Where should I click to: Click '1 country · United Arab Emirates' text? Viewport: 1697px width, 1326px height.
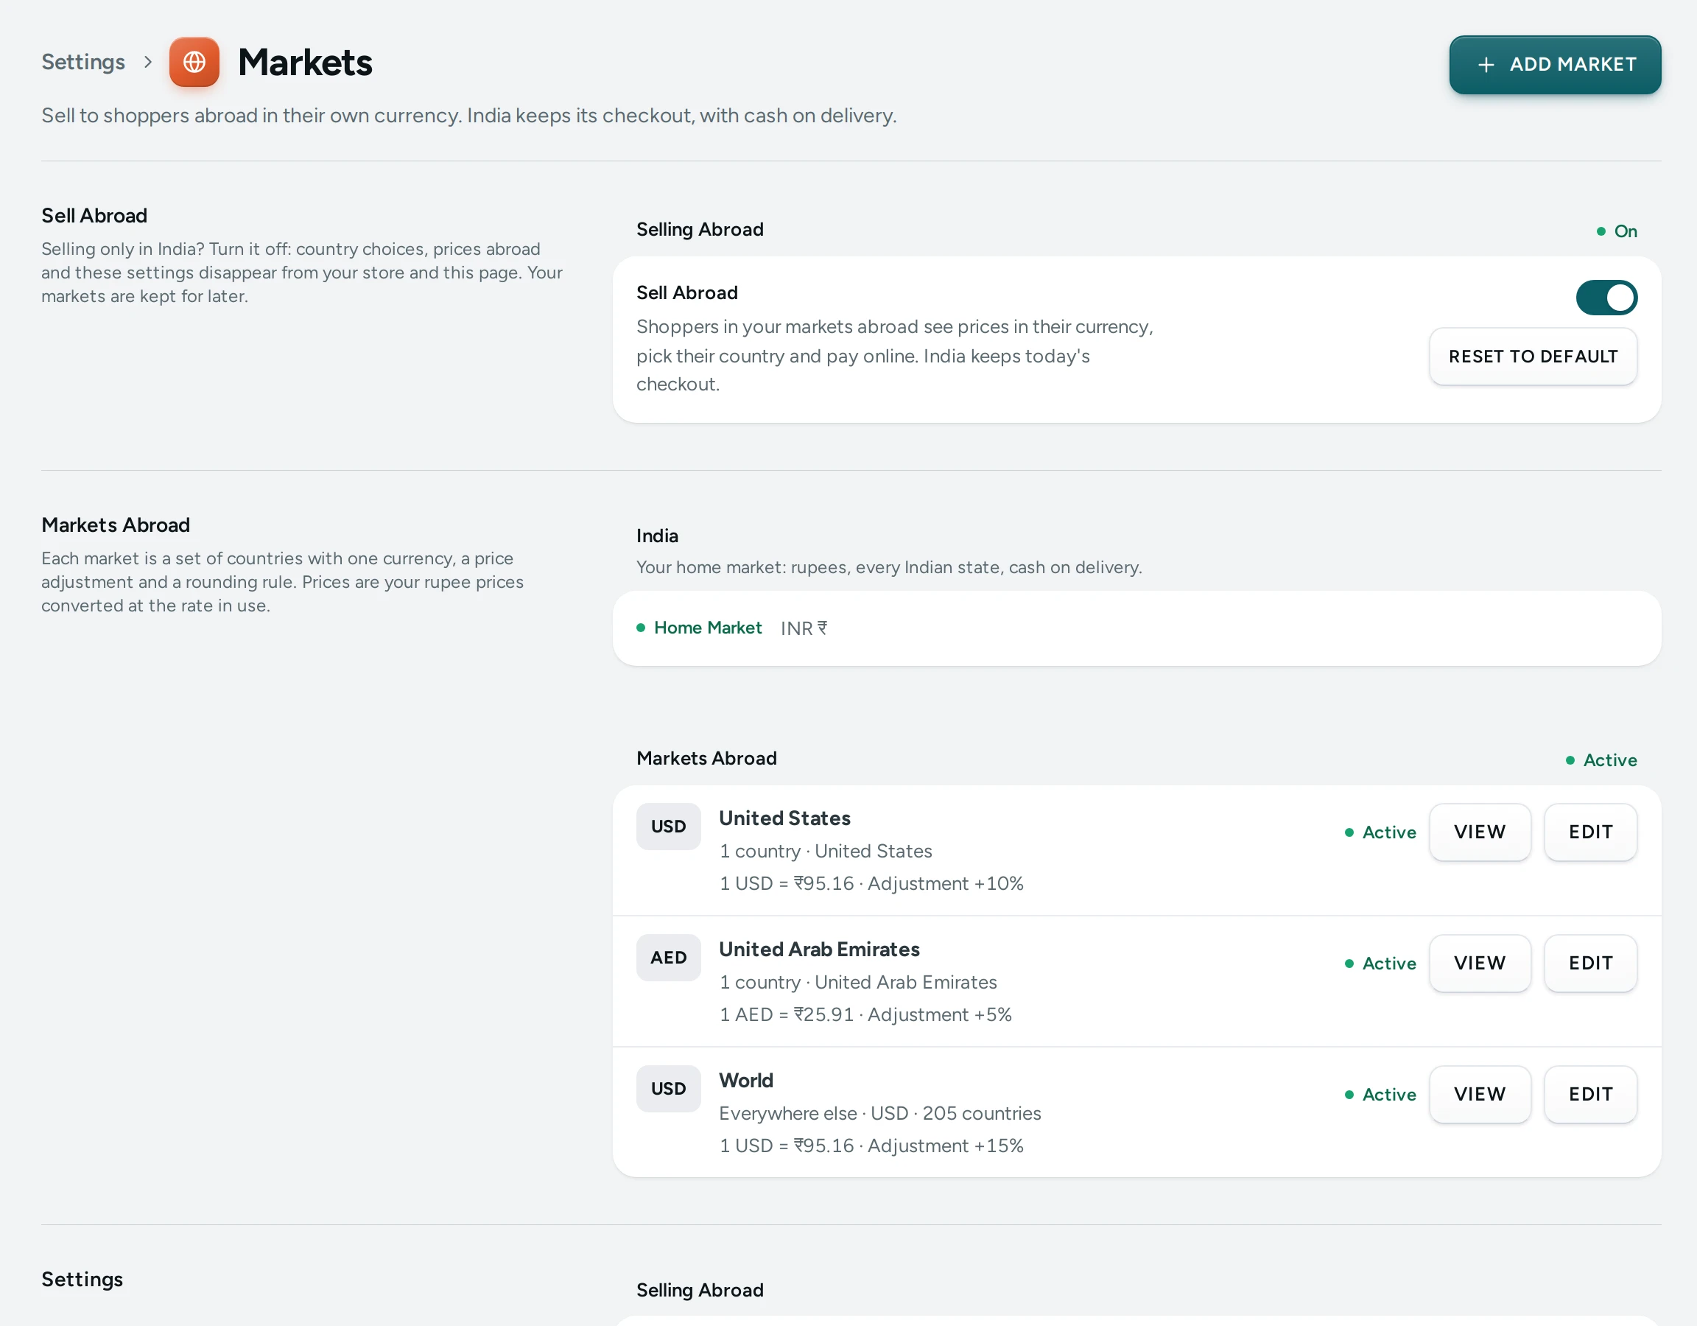[858, 983]
